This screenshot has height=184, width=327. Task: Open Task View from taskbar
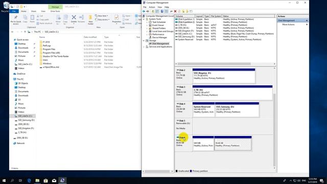20,180
